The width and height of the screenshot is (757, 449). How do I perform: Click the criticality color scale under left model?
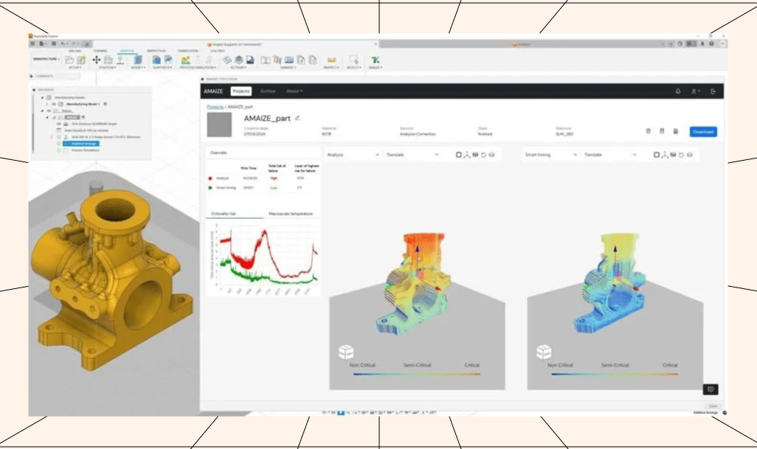click(x=417, y=374)
